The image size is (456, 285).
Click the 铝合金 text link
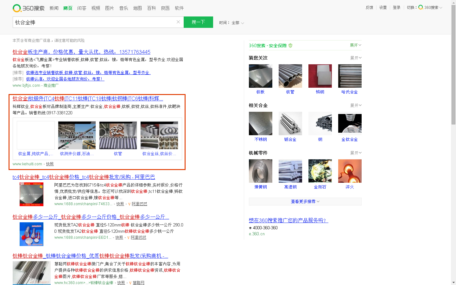(x=290, y=139)
